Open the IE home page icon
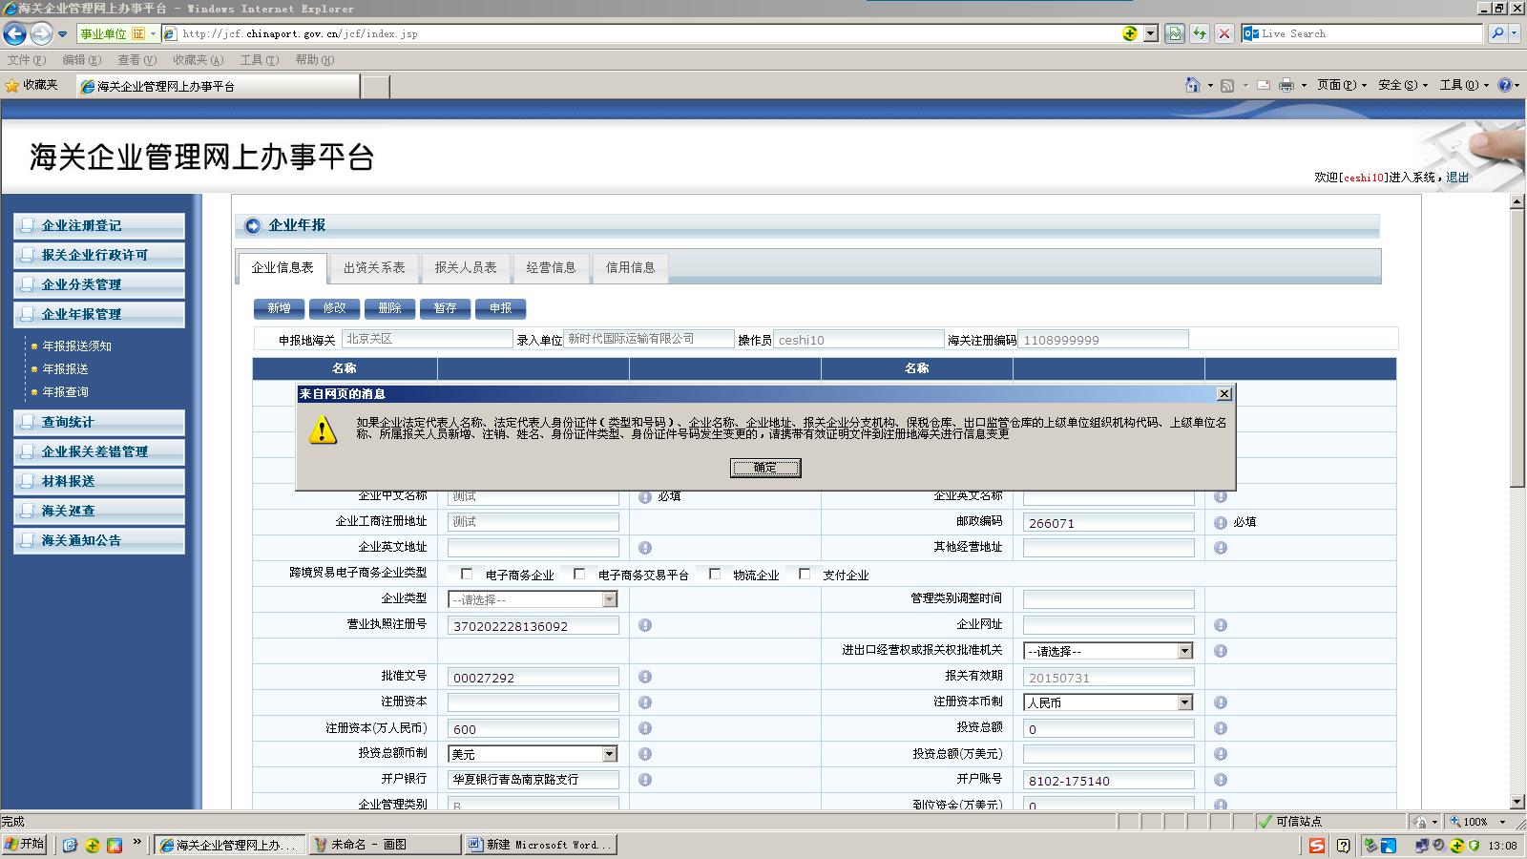The image size is (1527, 859). (x=1192, y=85)
